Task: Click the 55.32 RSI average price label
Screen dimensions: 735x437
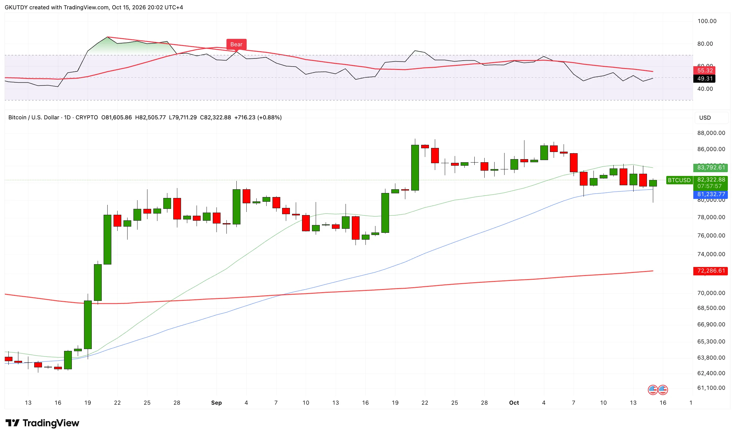Action: coord(705,71)
